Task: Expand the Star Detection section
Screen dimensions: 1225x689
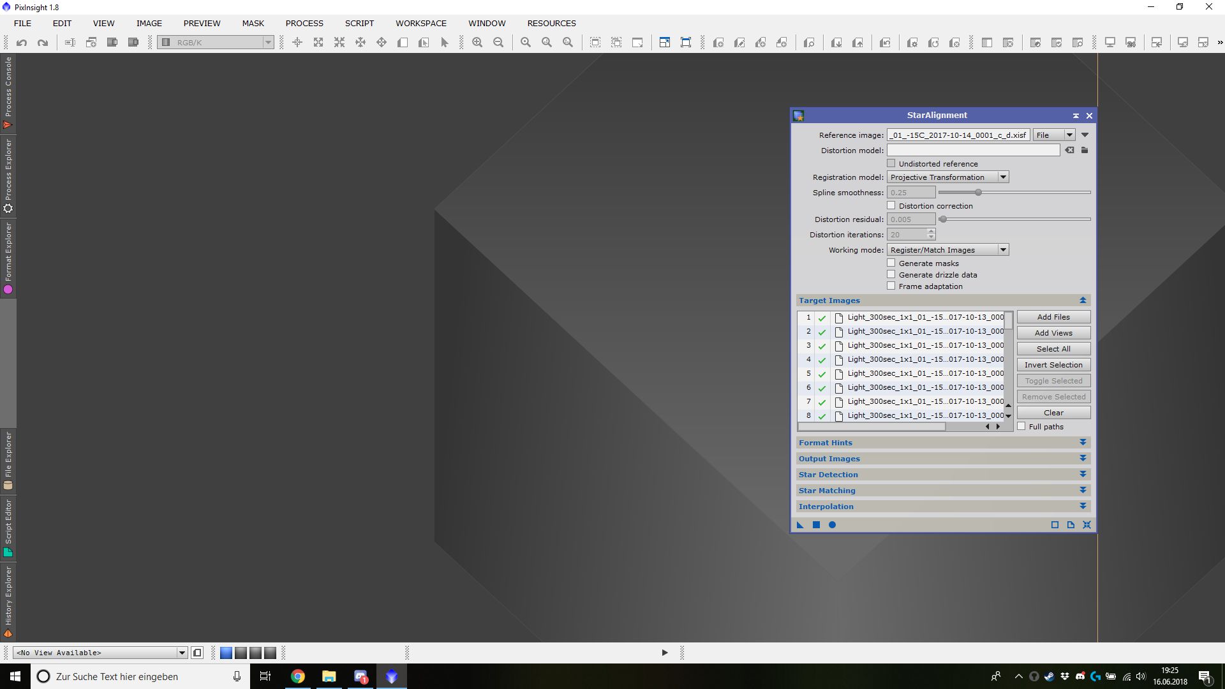Action: click(1083, 475)
